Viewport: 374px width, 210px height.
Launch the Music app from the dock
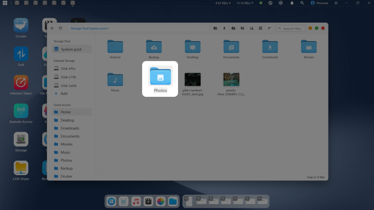coord(136,201)
